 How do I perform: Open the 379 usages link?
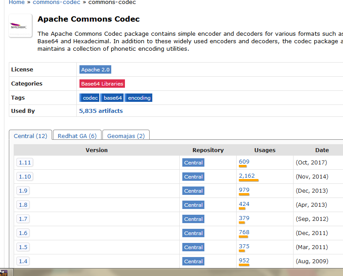[244, 218]
